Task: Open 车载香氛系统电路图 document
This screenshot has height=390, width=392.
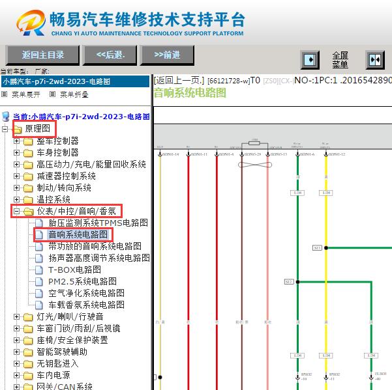Action: (87, 305)
